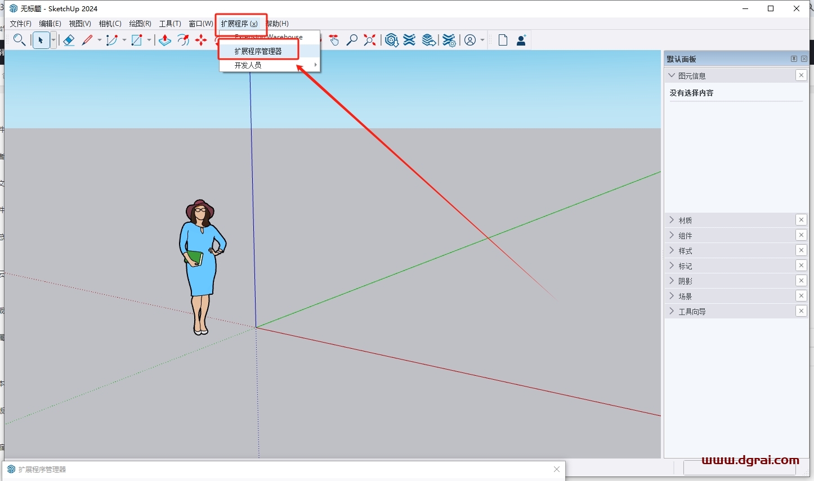The width and height of the screenshot is (814, 481).
Task: Expand the 样式 panel section
Action: pyautogui.click(x=672, y=250)
